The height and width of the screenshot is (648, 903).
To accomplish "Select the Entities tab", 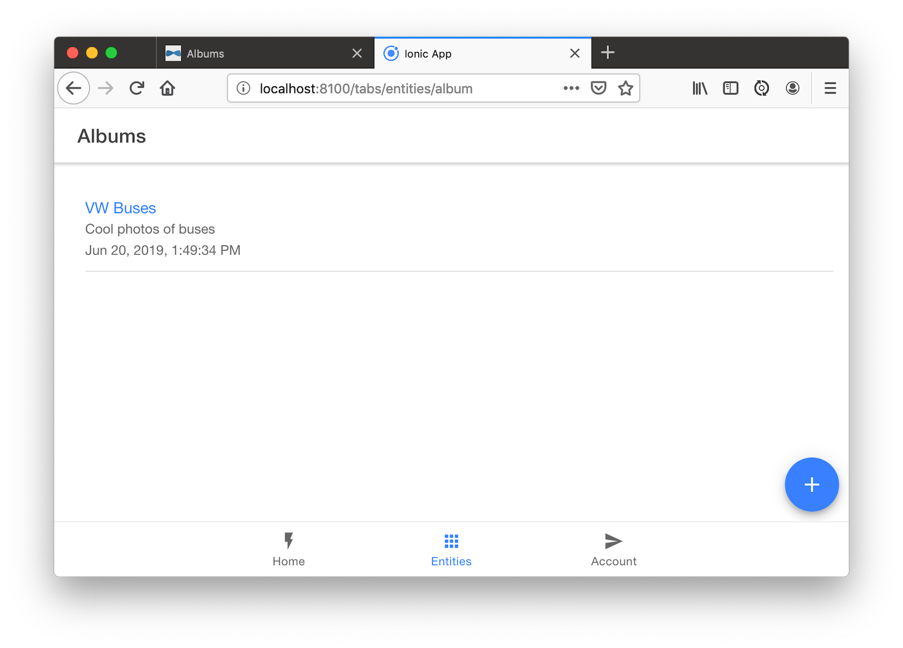I will (x=451, y=549).
